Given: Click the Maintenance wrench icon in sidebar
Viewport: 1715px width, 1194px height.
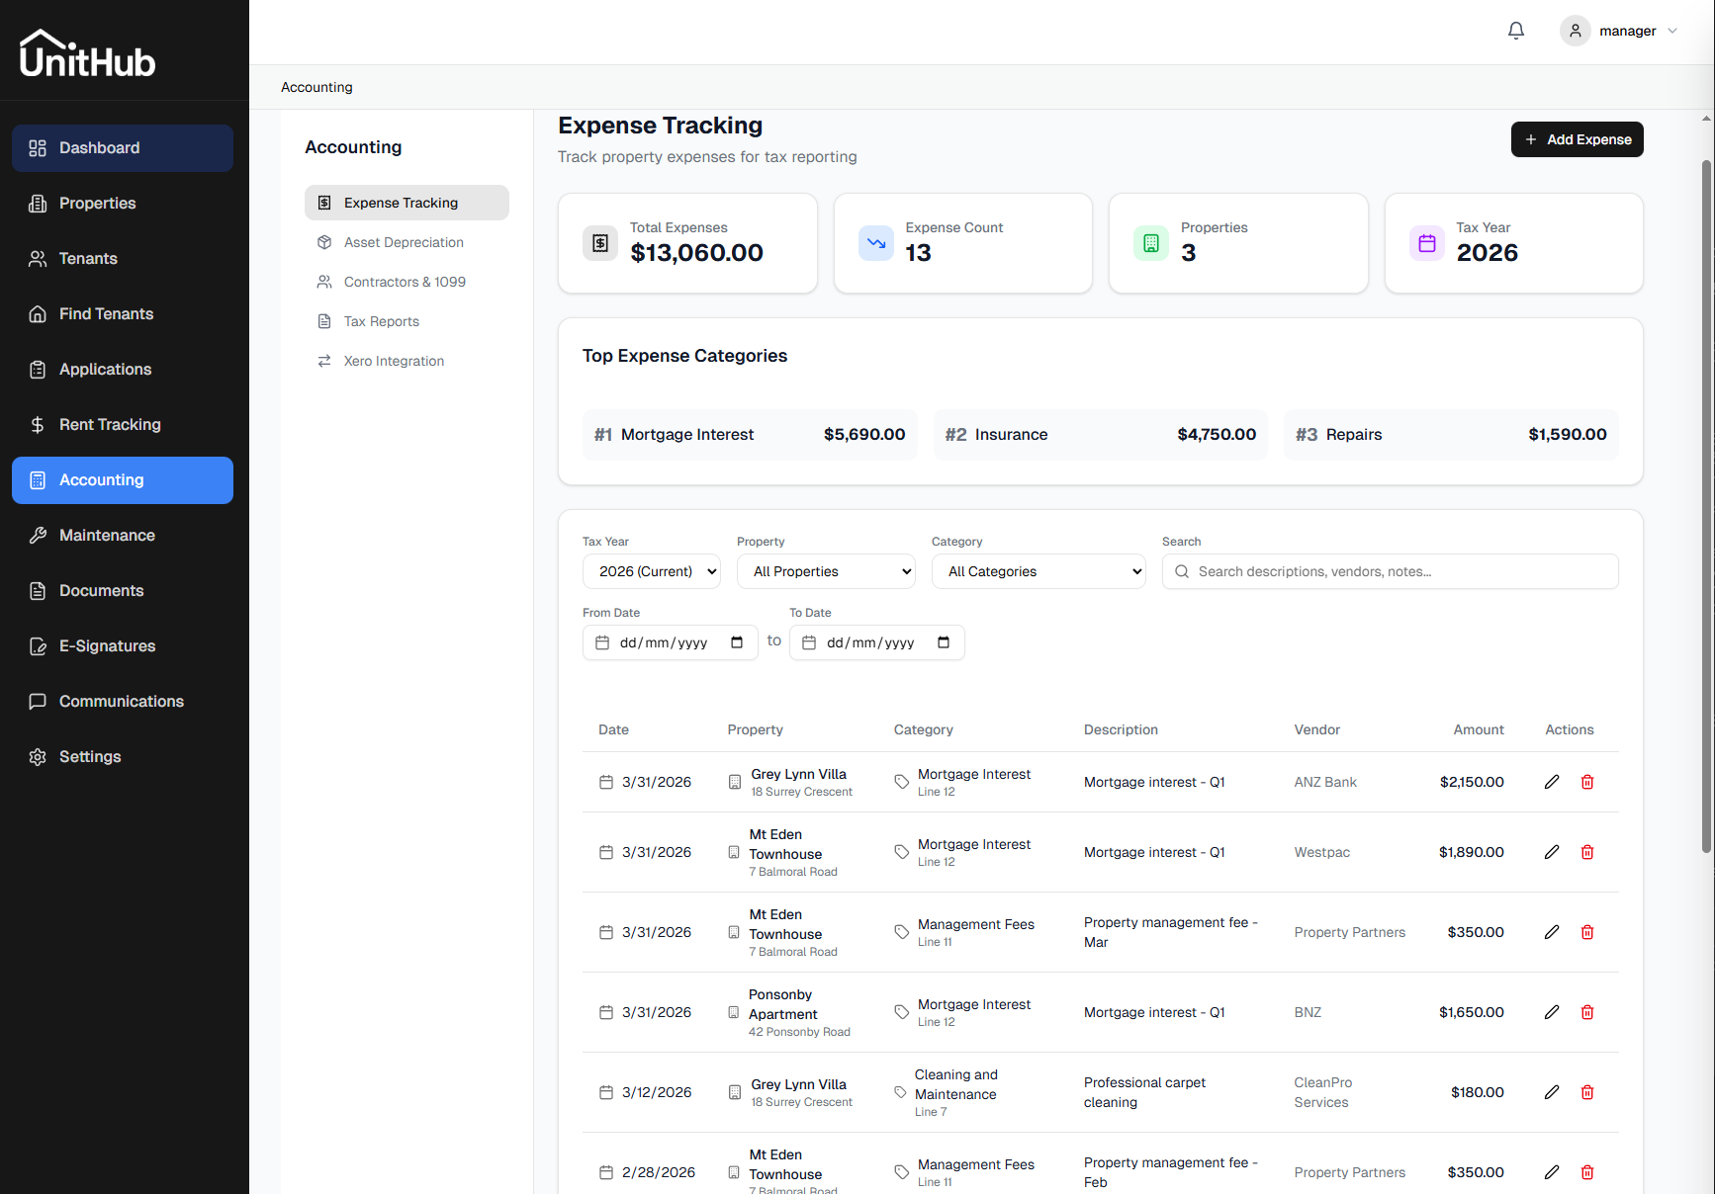Looking at the screenshot, I should tap(38, 536).
